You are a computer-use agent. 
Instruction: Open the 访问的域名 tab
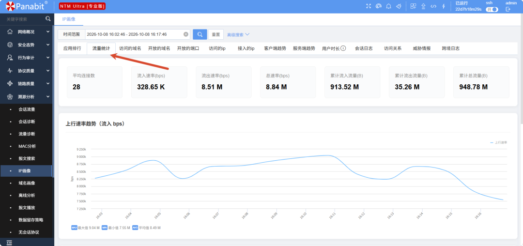click(130, 48)
